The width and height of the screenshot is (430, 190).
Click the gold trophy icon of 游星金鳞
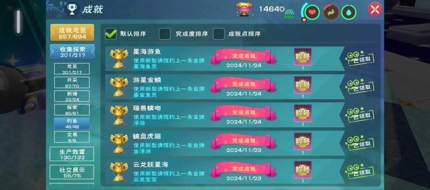[119, 87]
